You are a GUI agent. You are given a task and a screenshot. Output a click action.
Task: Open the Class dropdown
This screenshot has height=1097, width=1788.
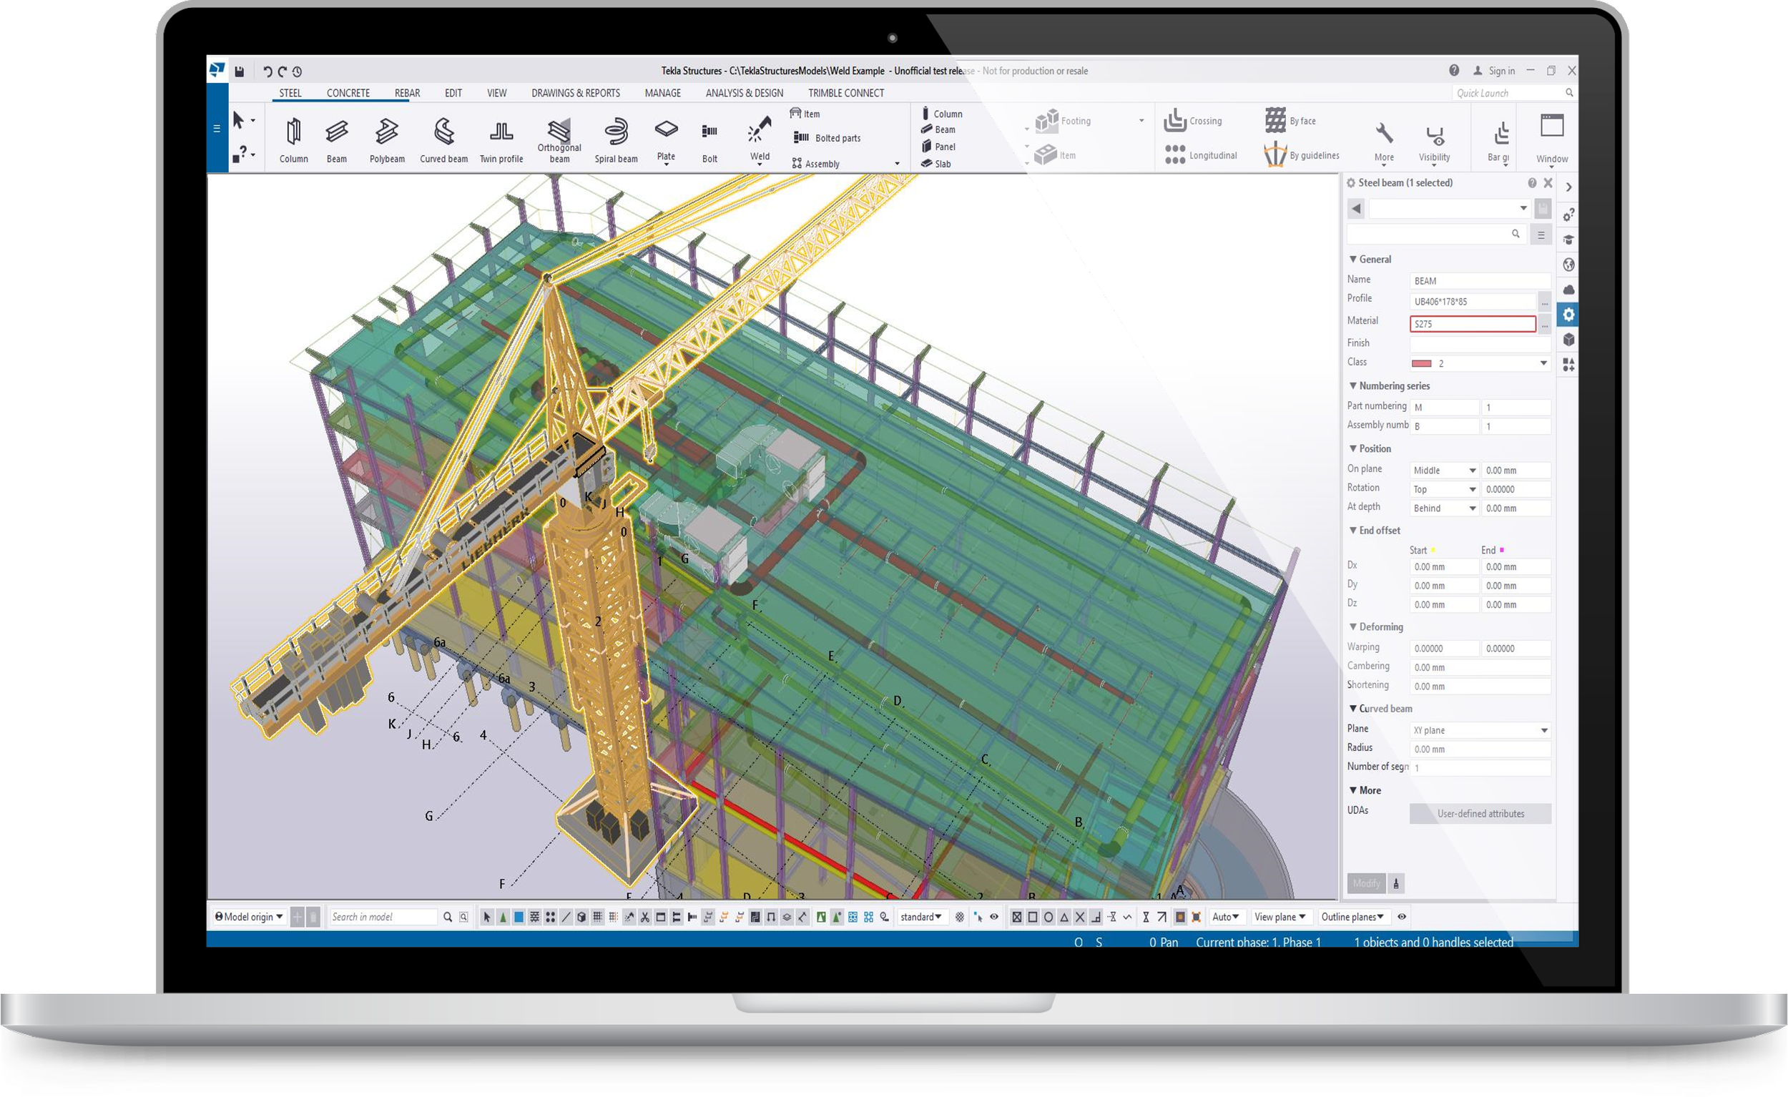point(1543,363)
